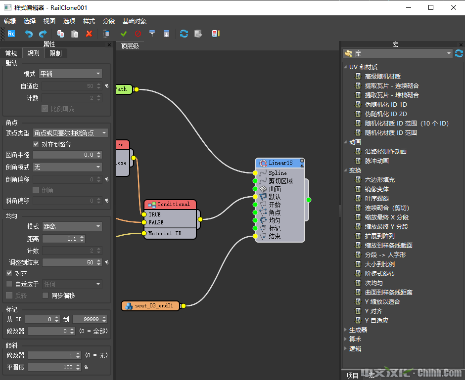The height and width of the screenshot is (380, 465).
Task: Toggle the 对齐 checkbox under 均匀
Action: click(x=9, y=273)
